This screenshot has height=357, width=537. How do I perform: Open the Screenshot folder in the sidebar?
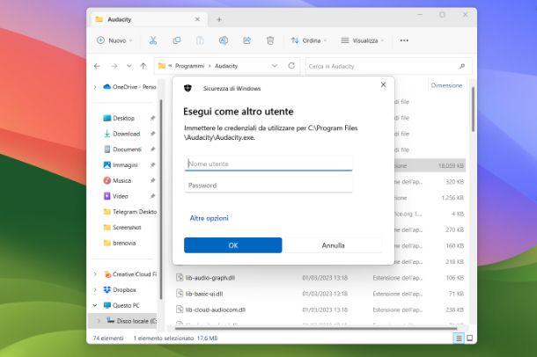121,228
